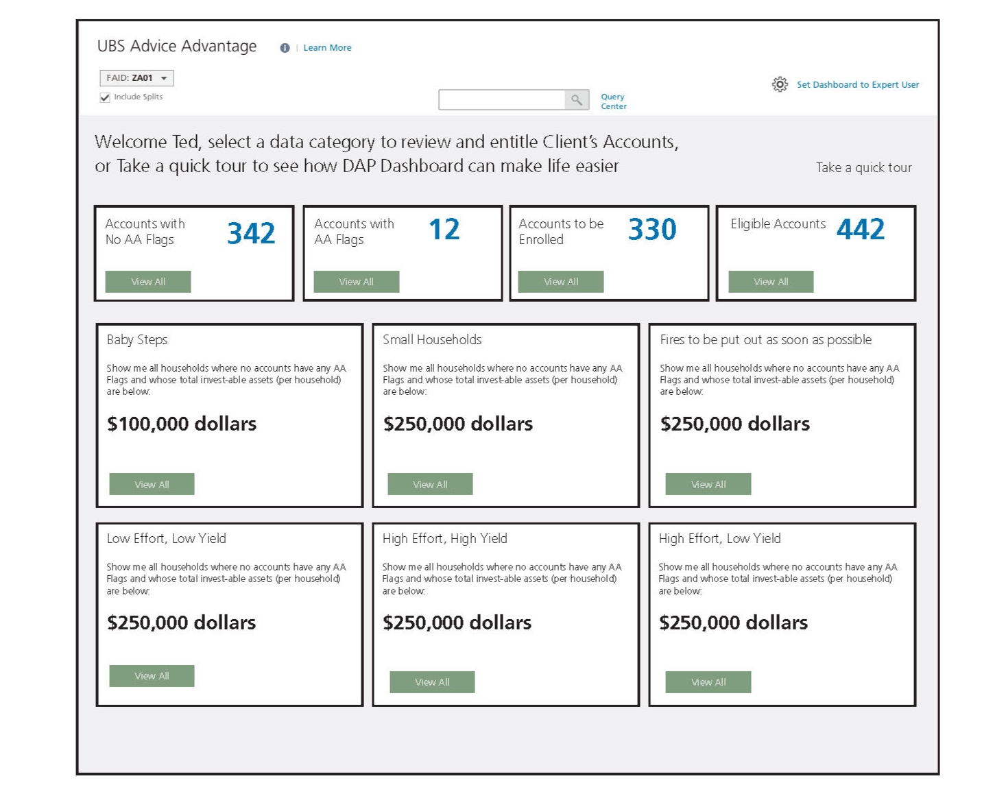Set Dashboard to Expert User

coord(857,84)
